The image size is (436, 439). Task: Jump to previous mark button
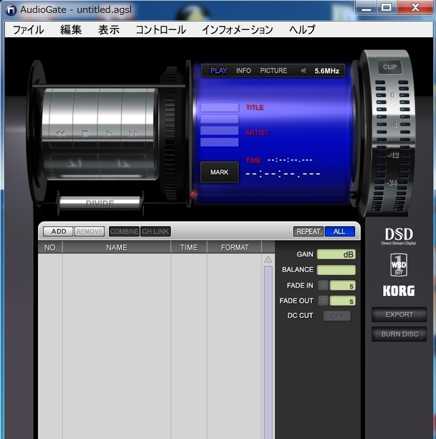coord(75,163)
